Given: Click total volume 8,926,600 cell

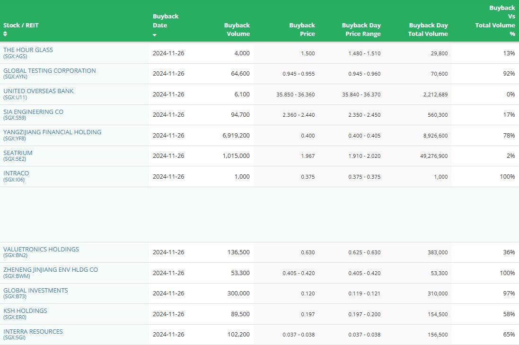Looking at the screenshot, I should coord(435,135).
